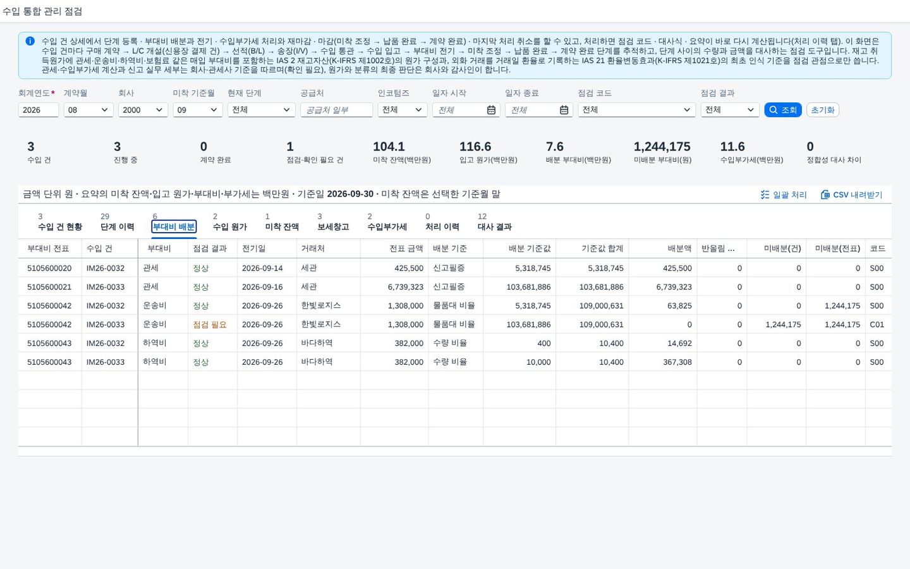Image resolution: width=910 pixels, height=569 pixels.
Task: Click the 일괄 처리 button label
Action: click(790, 195)
